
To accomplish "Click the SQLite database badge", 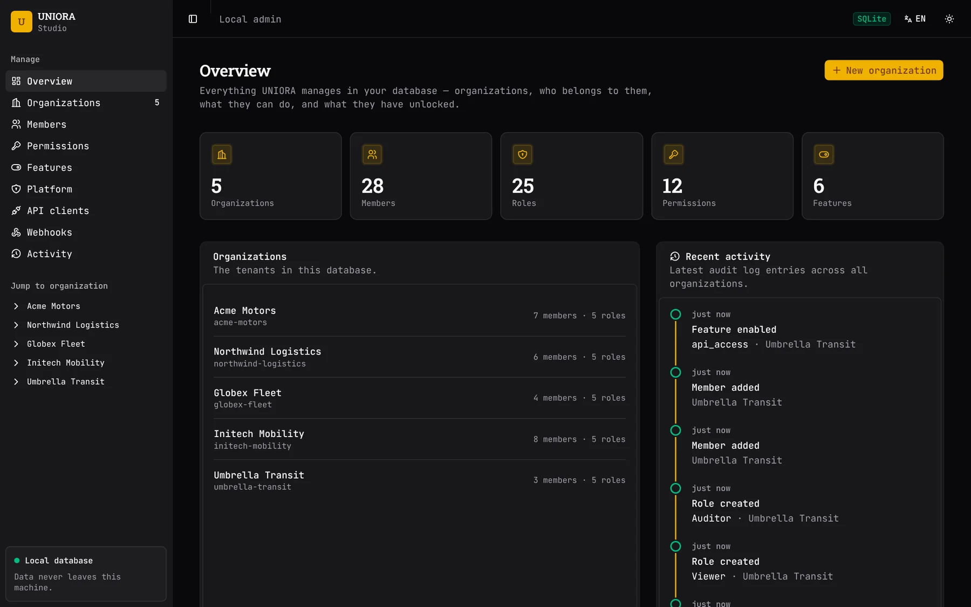I will pyautogui.click(x=872, y=19).
